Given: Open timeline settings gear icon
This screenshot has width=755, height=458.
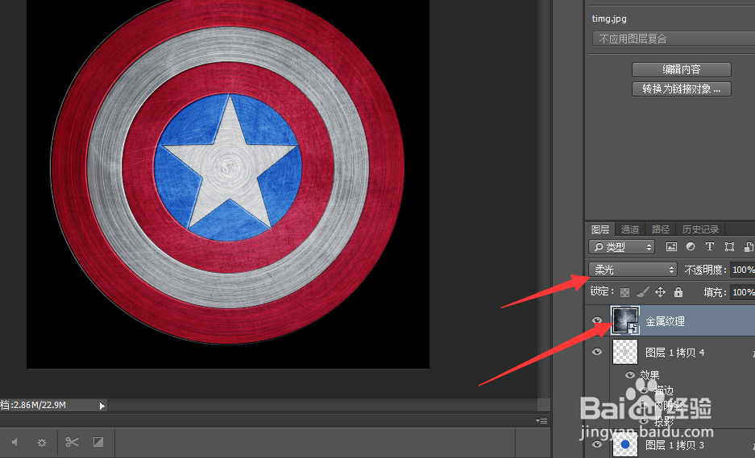Looking at the screenshot, I should [43, 442].
